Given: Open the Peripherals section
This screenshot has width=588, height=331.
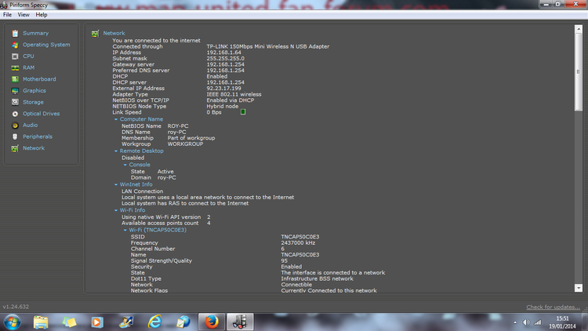Looking at the screenshot, I should (37, 136).
